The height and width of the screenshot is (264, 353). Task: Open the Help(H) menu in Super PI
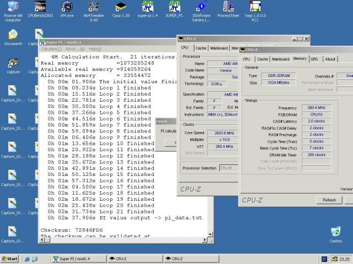coord(95,49)
